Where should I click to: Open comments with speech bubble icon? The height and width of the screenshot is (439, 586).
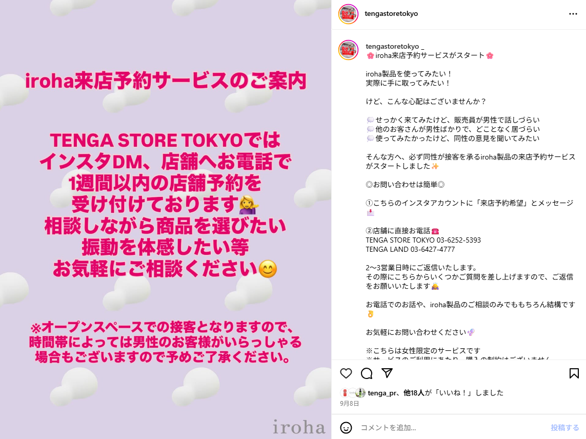(367, 373)
